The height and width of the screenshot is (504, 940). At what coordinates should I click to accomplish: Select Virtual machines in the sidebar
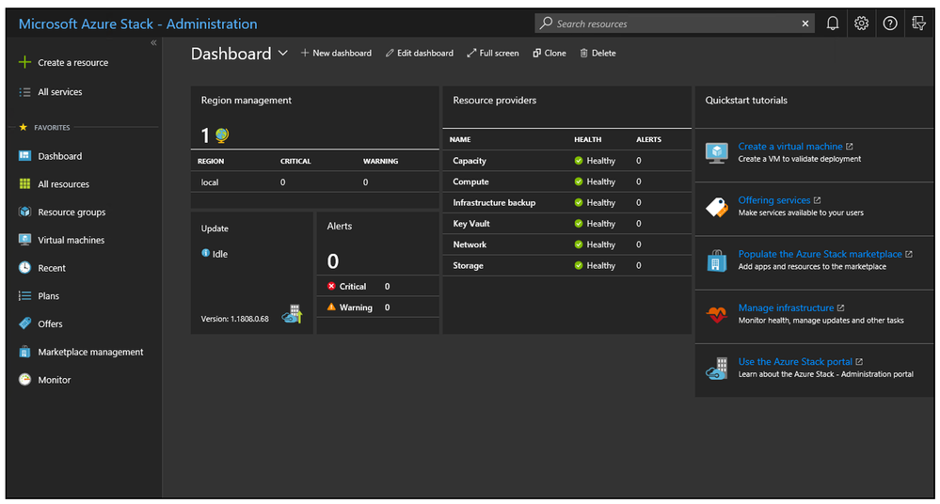click(x=72, y=240)
